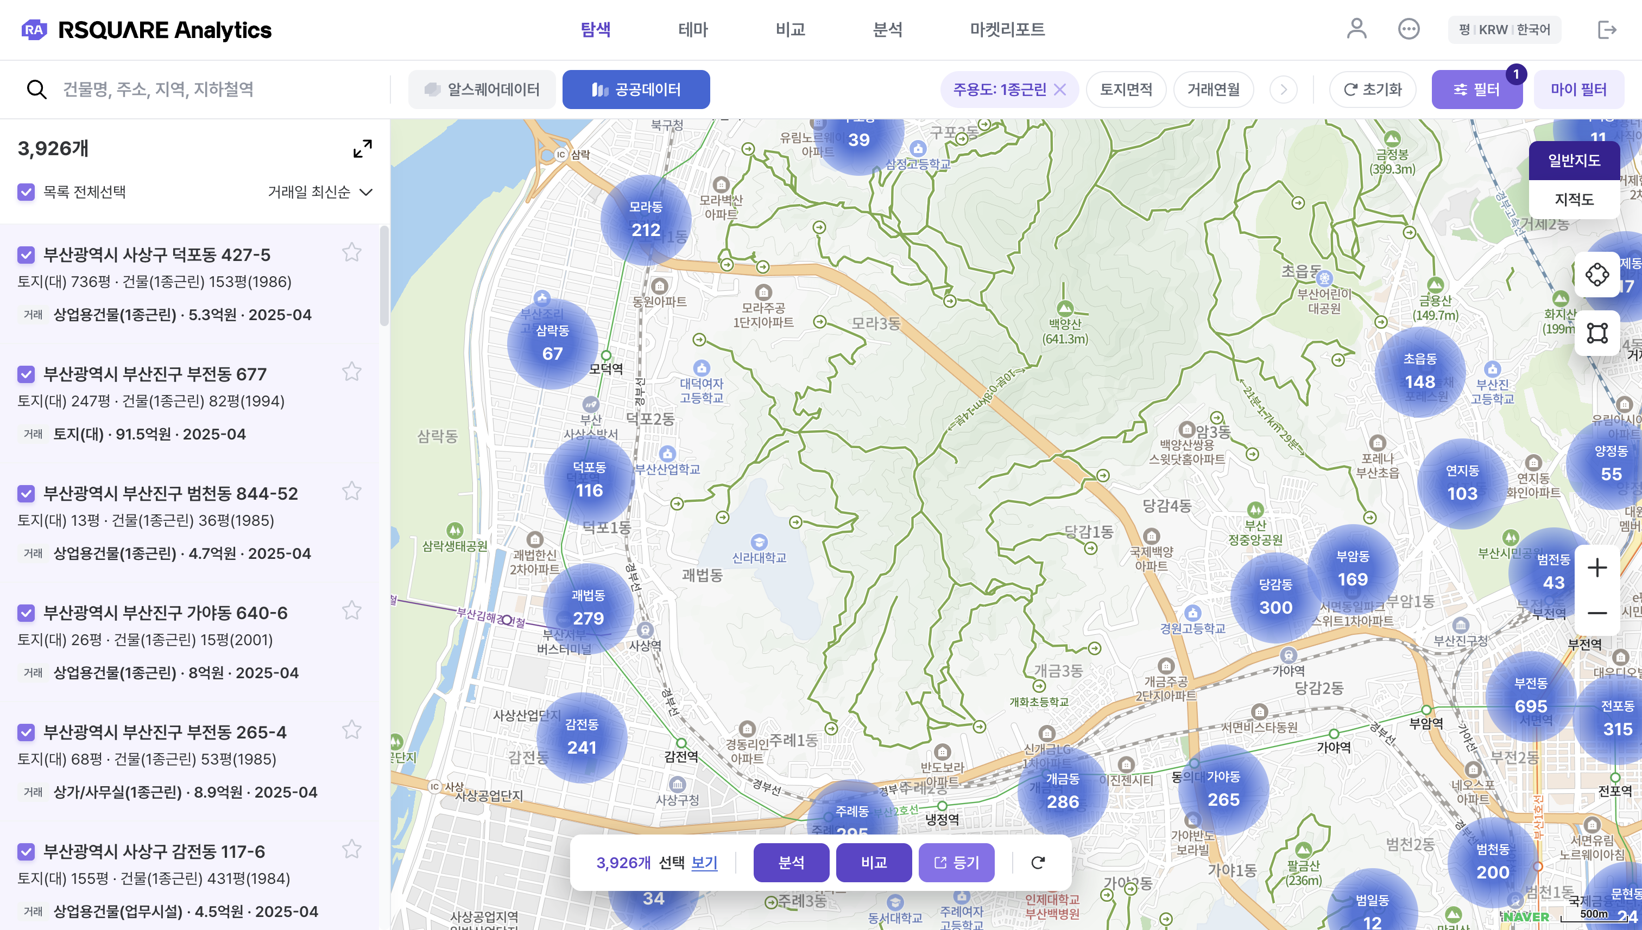Uncheck the 가야동 640-6 listing checkbox
Viewport: 1642px width, 930px height.
pyautogui.click(x=26, y=613)
